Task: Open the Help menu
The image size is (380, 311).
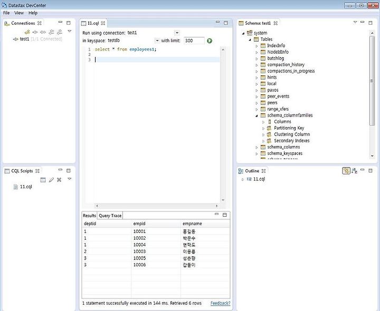Action: point(33,13)
